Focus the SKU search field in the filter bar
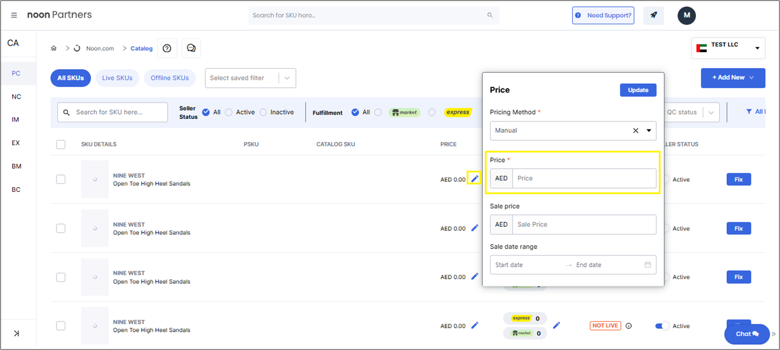Viewport: 780px width, 350px height. (113, 112)
